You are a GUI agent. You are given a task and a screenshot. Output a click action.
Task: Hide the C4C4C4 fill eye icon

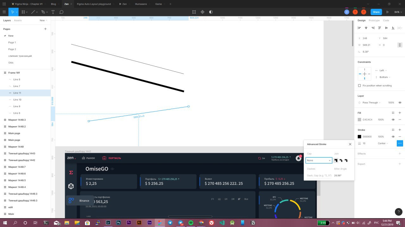pos(393,119)
